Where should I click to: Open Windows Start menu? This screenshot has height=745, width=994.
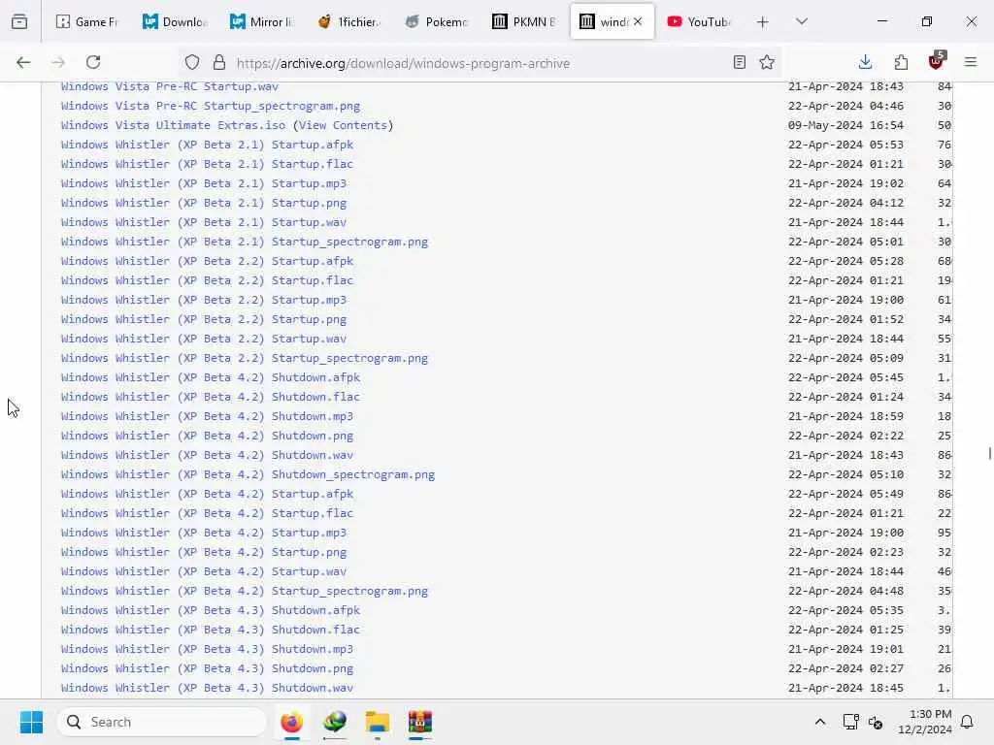tap(31, 722)
